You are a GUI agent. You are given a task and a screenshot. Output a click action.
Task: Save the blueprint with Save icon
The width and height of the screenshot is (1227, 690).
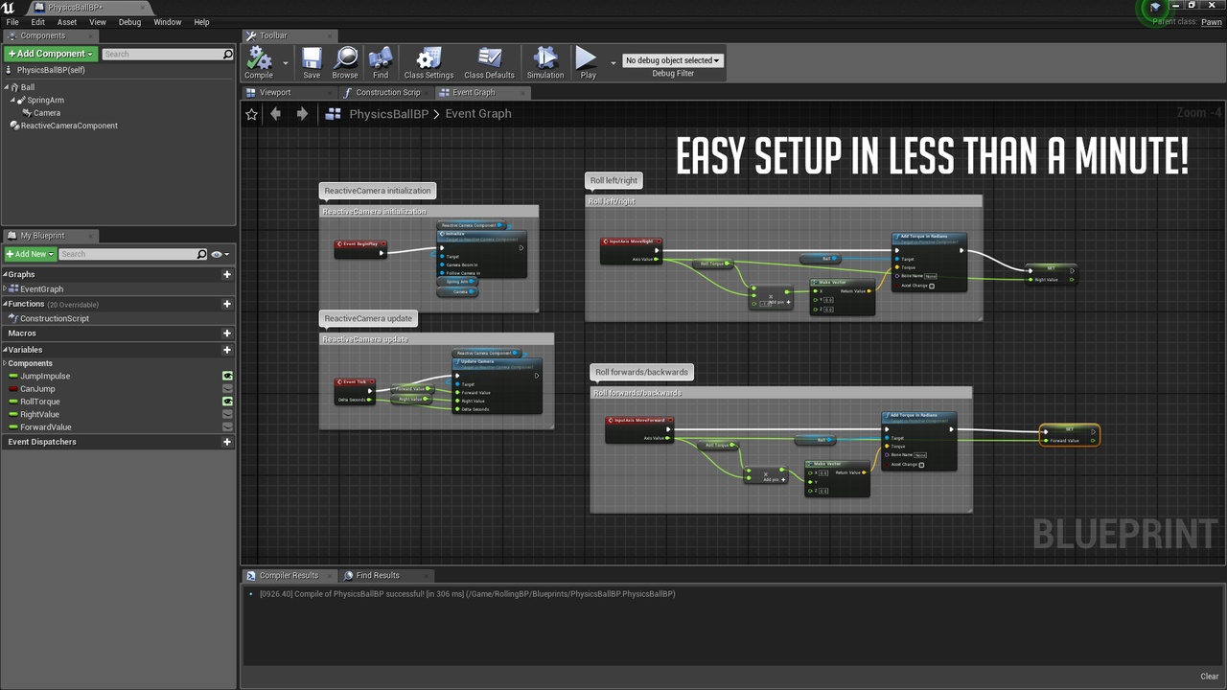[312, 59]
